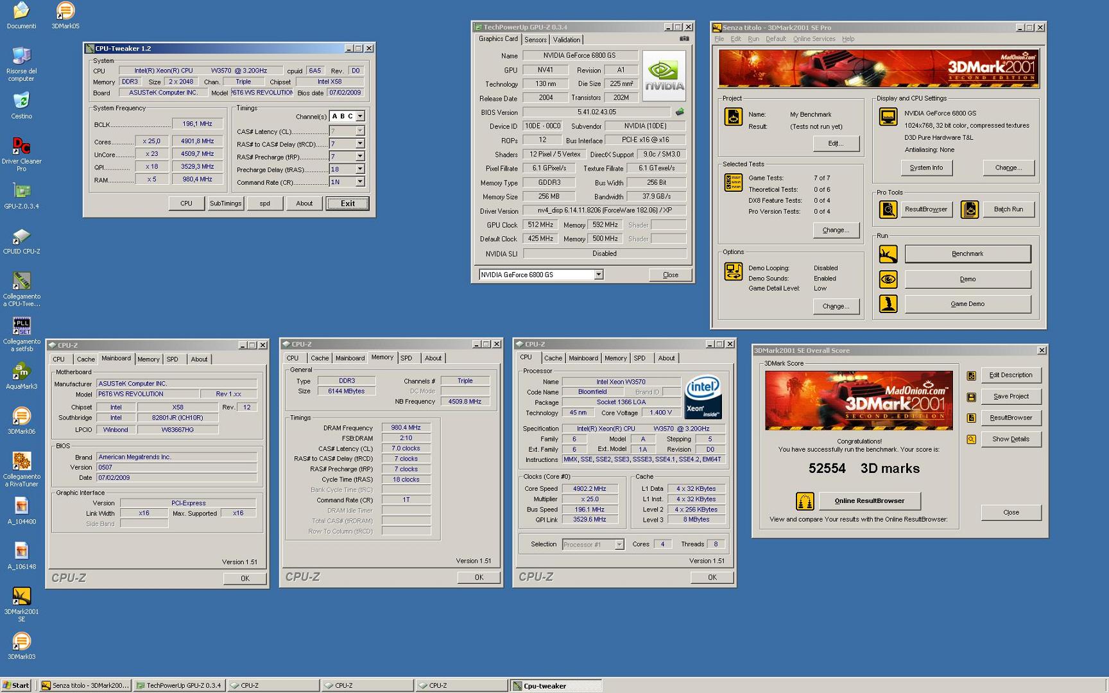Open the A_104400 file icon
This screenshot has width=1109, height=693.
tap(21, 511)
